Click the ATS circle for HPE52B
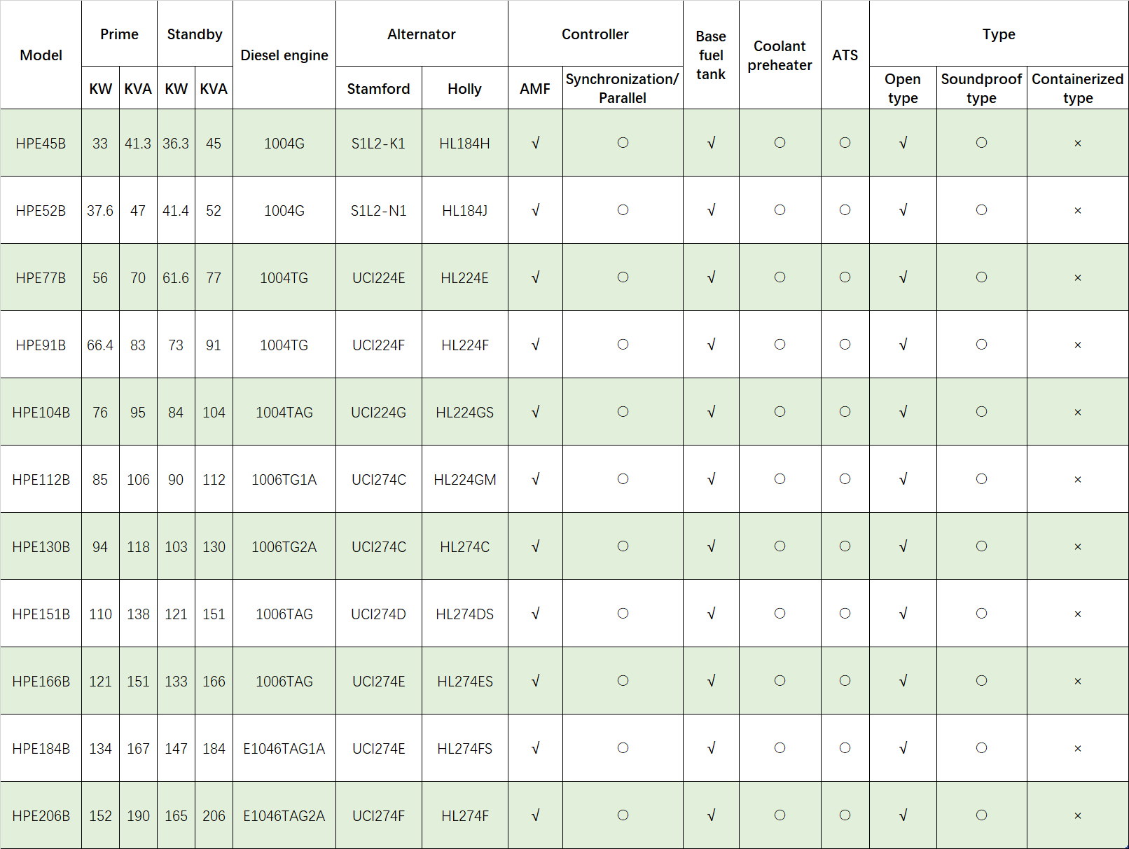This screenshot has height=849, width=1129. [845, 210]
